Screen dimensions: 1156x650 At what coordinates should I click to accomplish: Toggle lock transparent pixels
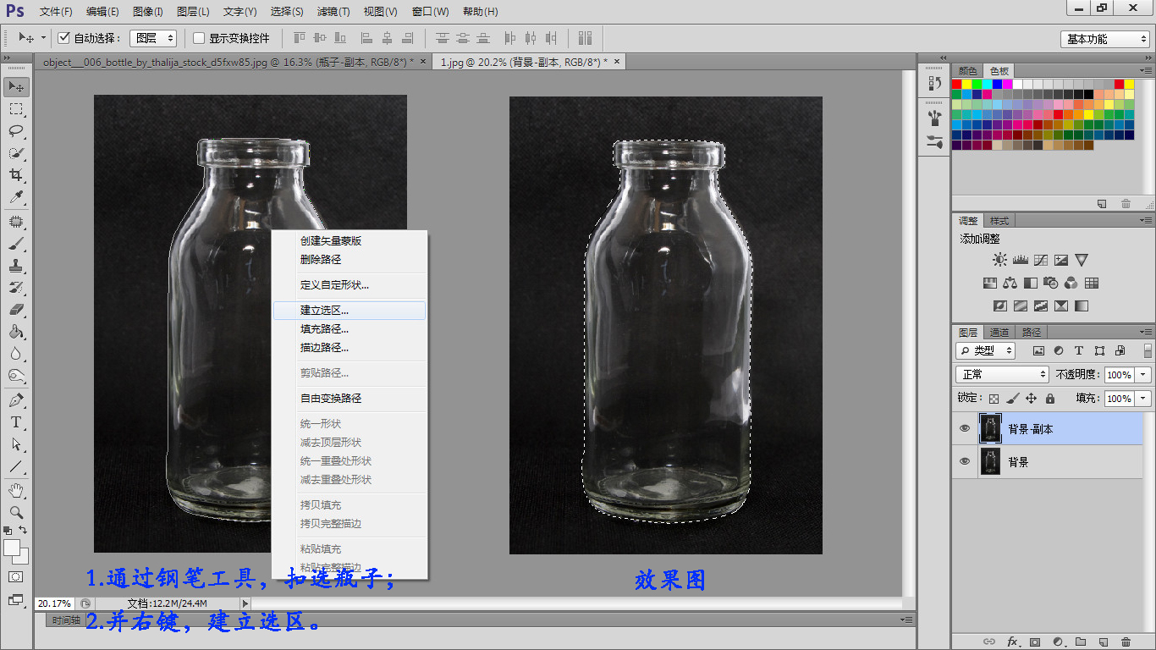(994, 399)
